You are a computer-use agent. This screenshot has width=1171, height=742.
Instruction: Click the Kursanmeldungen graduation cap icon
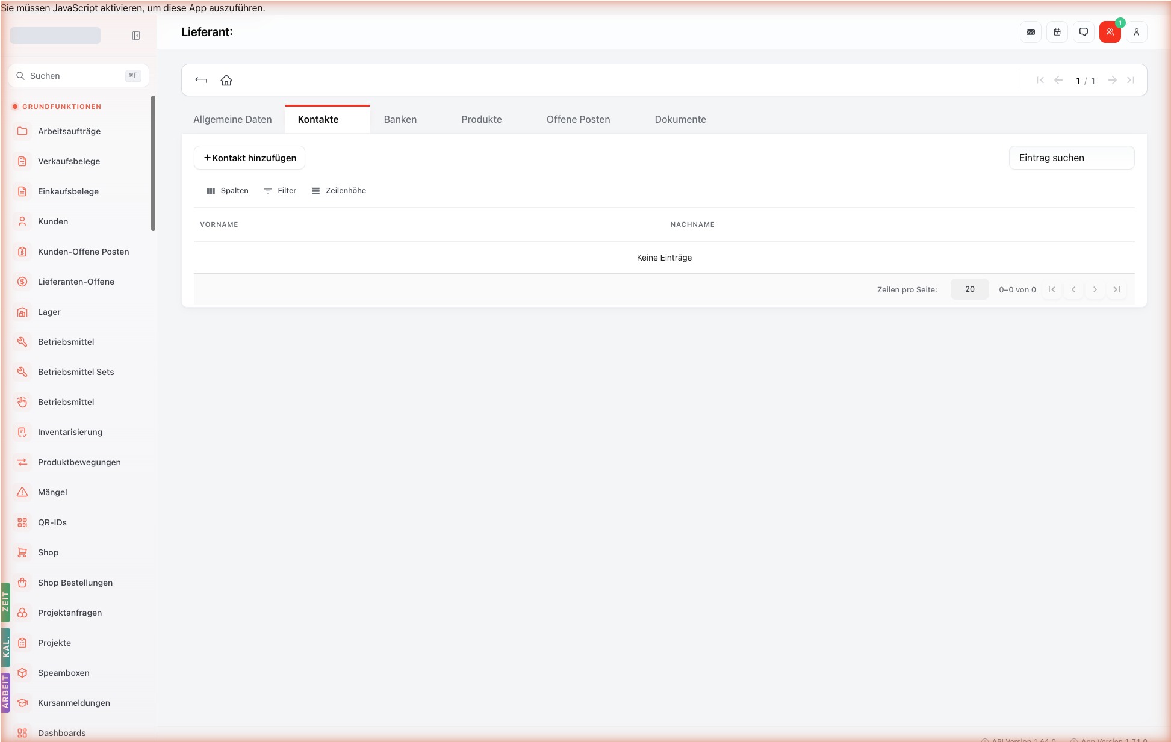pos(22,703)
